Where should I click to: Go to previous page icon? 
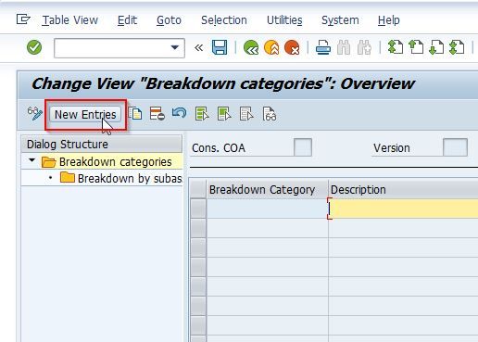pyautogui.click(x=416, y=47)
